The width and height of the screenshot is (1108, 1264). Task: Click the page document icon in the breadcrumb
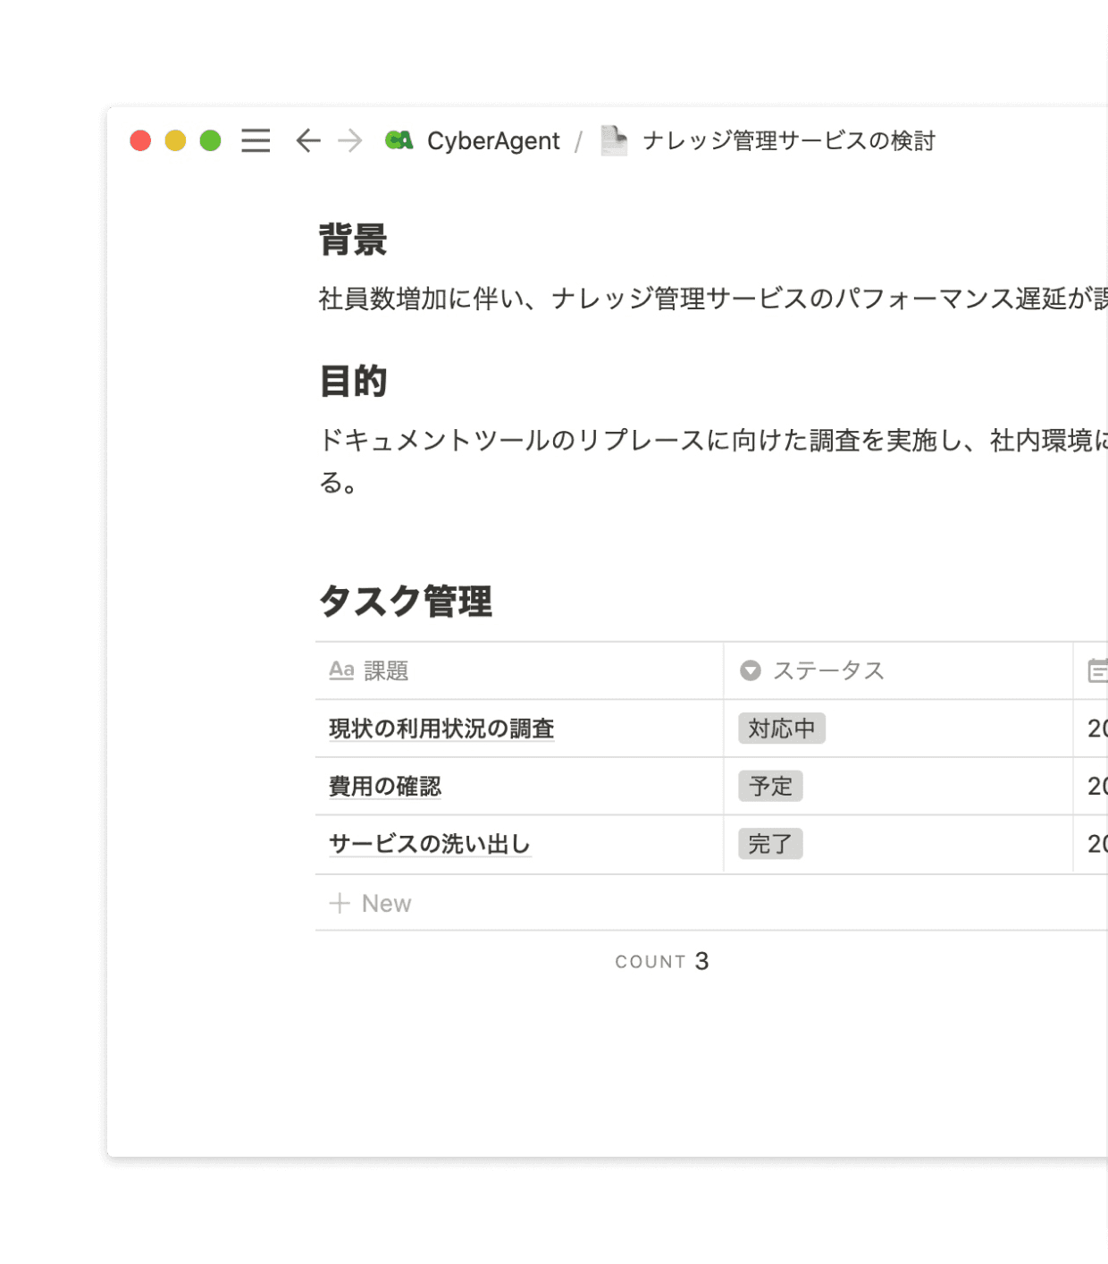(x=613, y=139)
